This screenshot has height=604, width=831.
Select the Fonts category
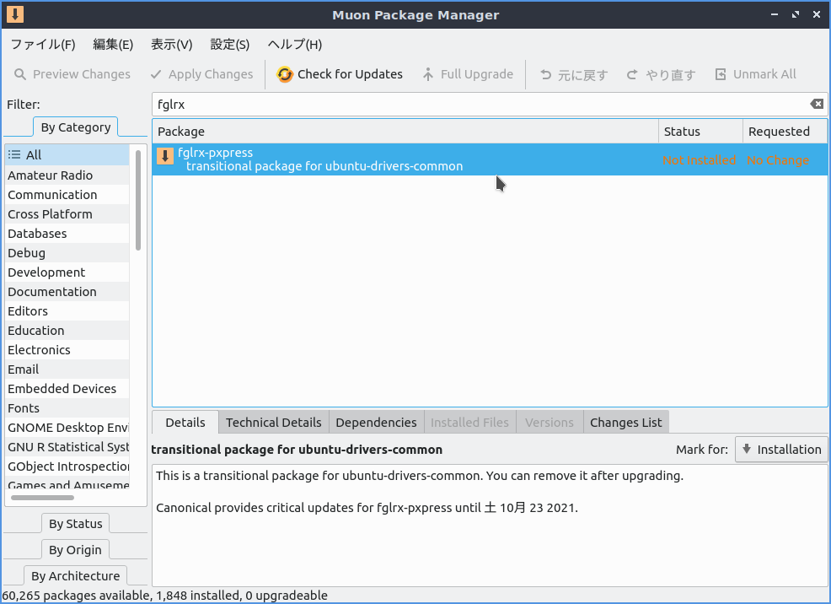(x=67, y=408)
